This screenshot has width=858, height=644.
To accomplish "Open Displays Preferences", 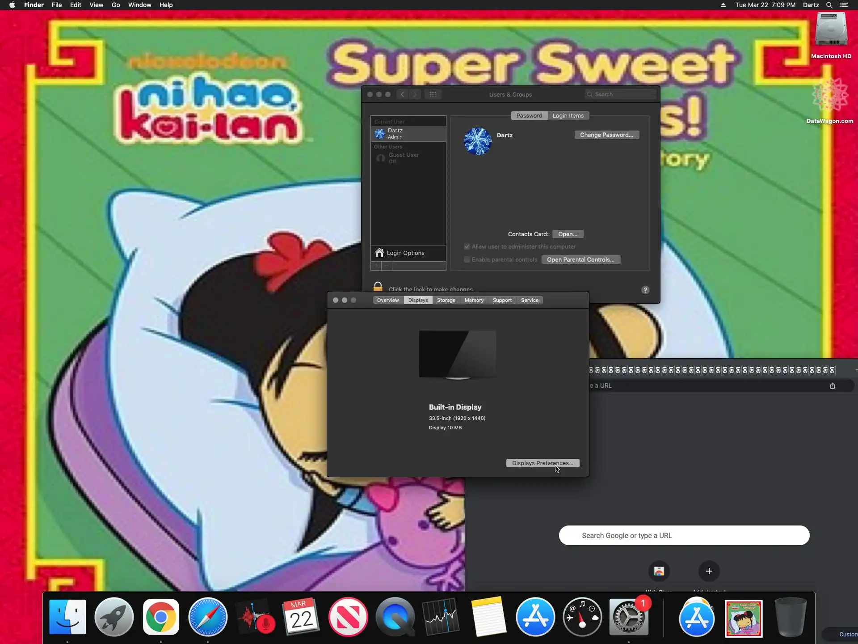I will coord(542,463).
